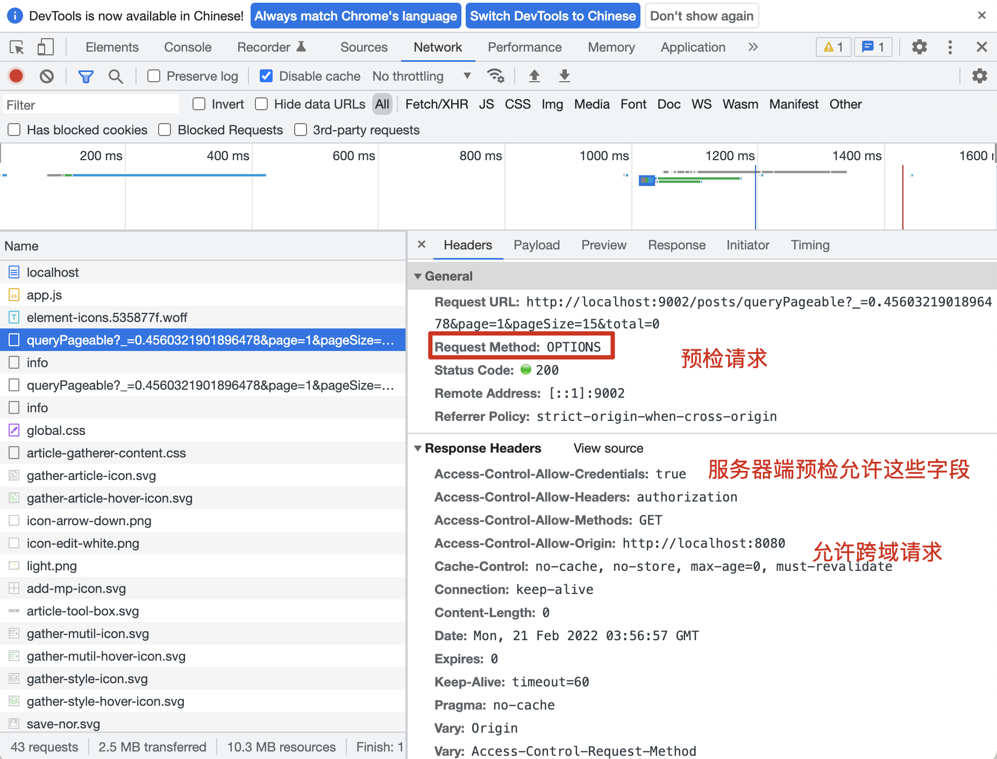Select element-icons.535877f.woff row
The width and height of the screenshot is (997, 759).
tap(203, 318)
